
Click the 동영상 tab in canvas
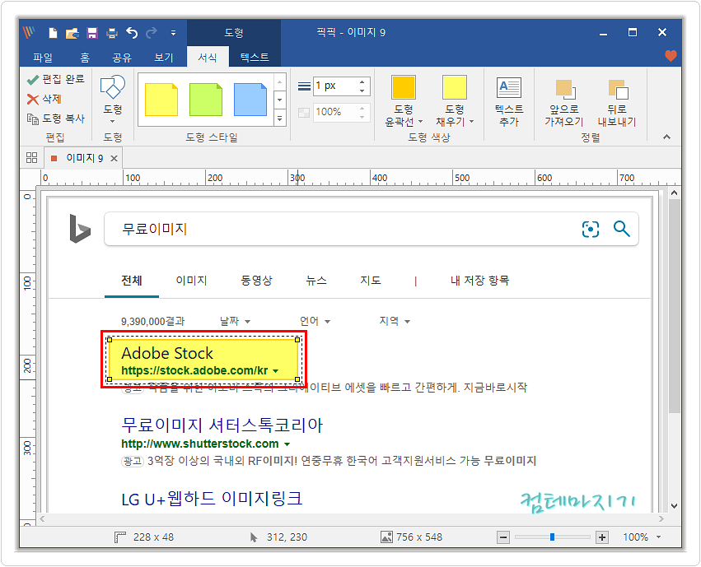click(x=257, y=281)
